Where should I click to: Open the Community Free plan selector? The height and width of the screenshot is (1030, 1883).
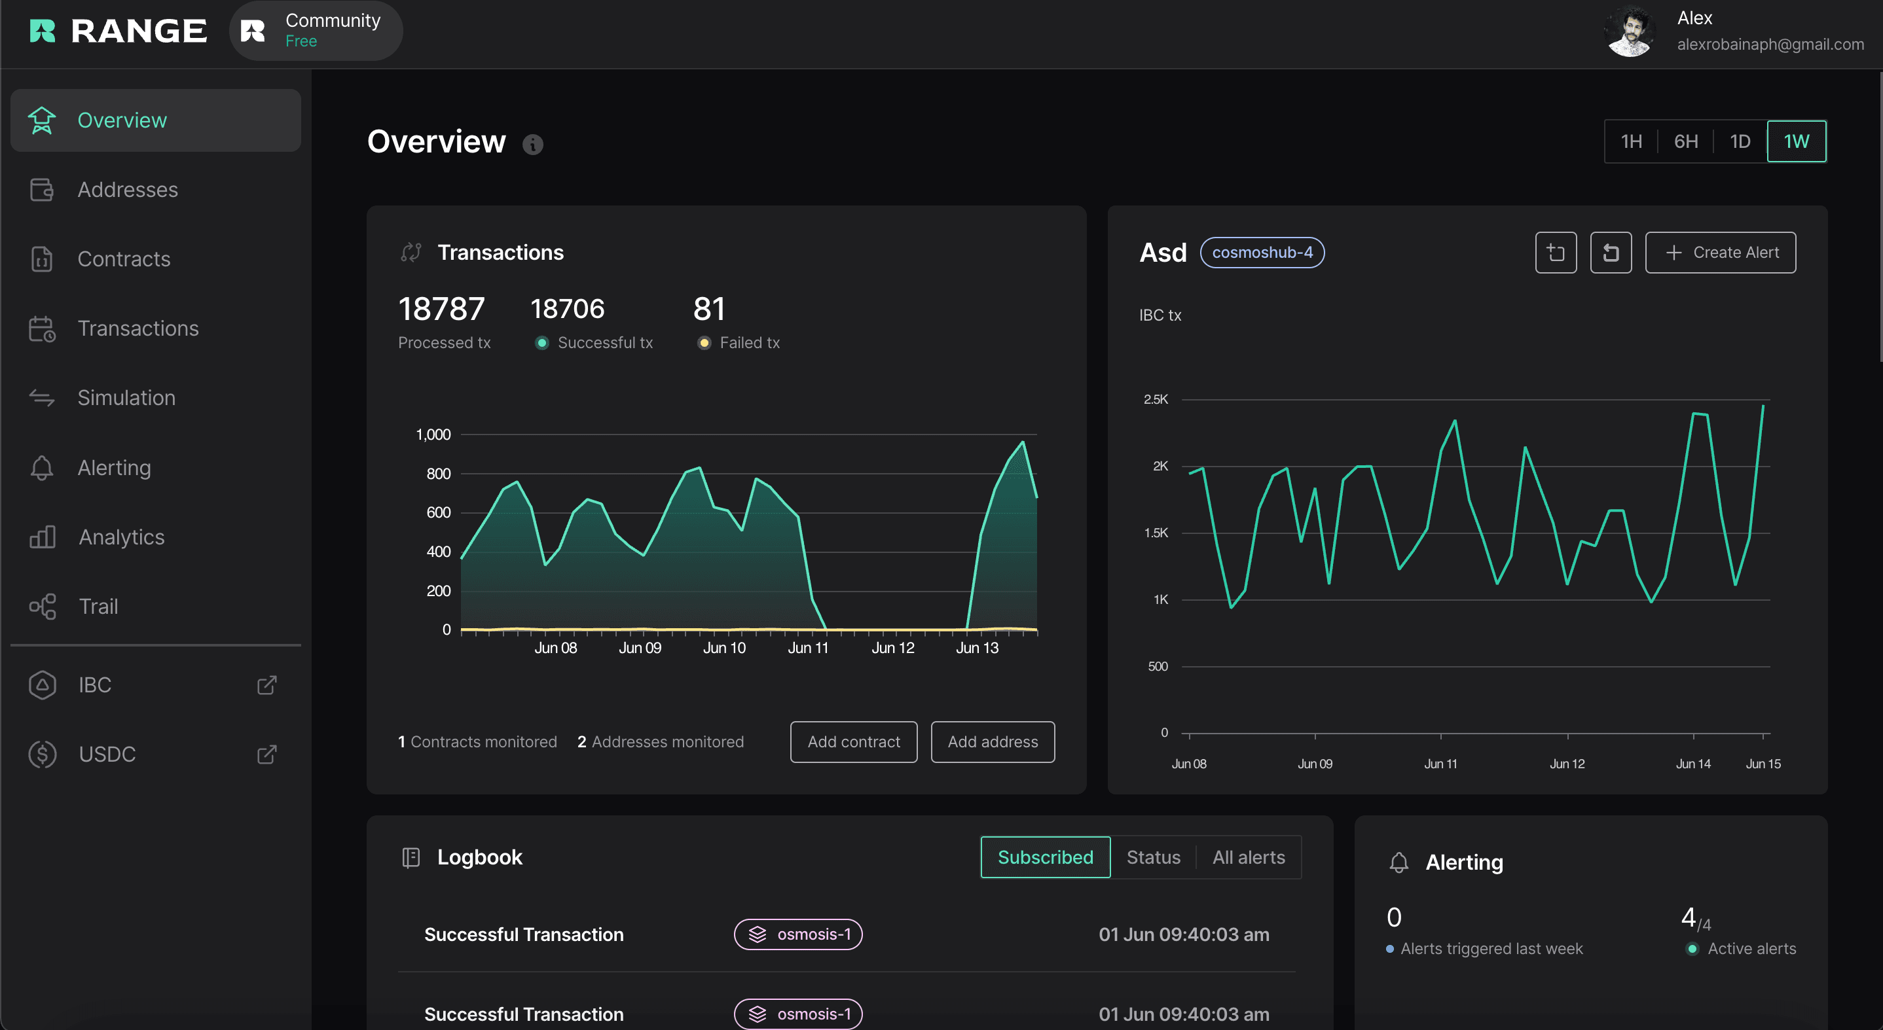pyautogui.click(x=316, y=31)
